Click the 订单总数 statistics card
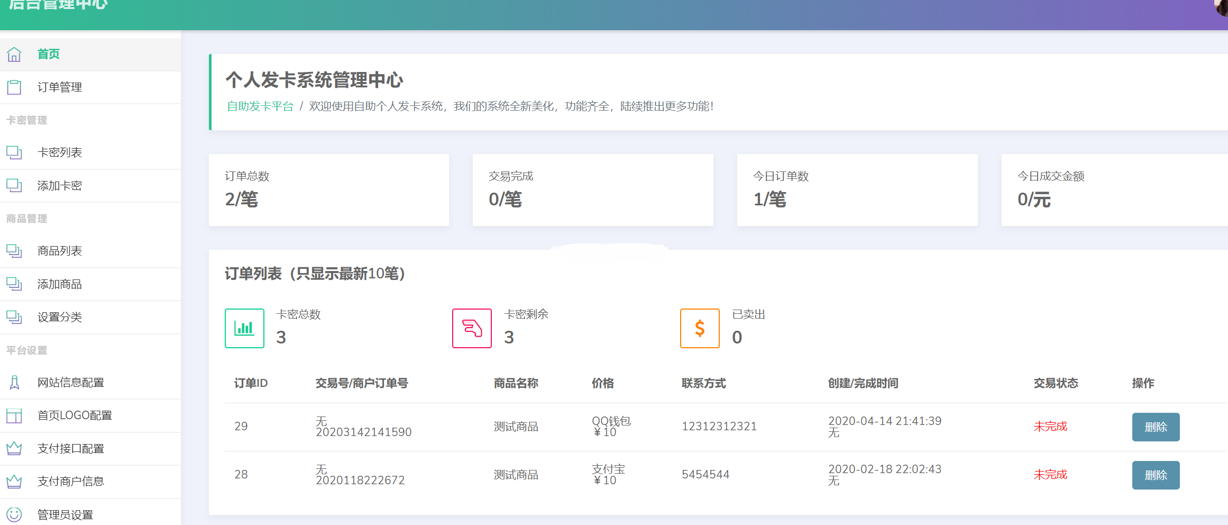 [328, 190]
